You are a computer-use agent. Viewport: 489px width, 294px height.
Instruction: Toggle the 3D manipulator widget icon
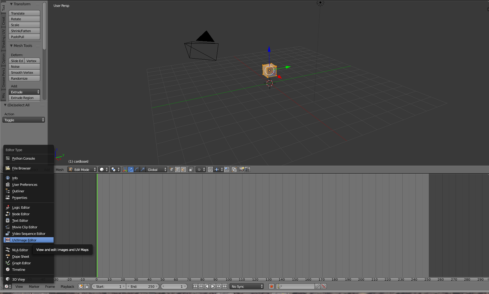click(x=125, y=169)
